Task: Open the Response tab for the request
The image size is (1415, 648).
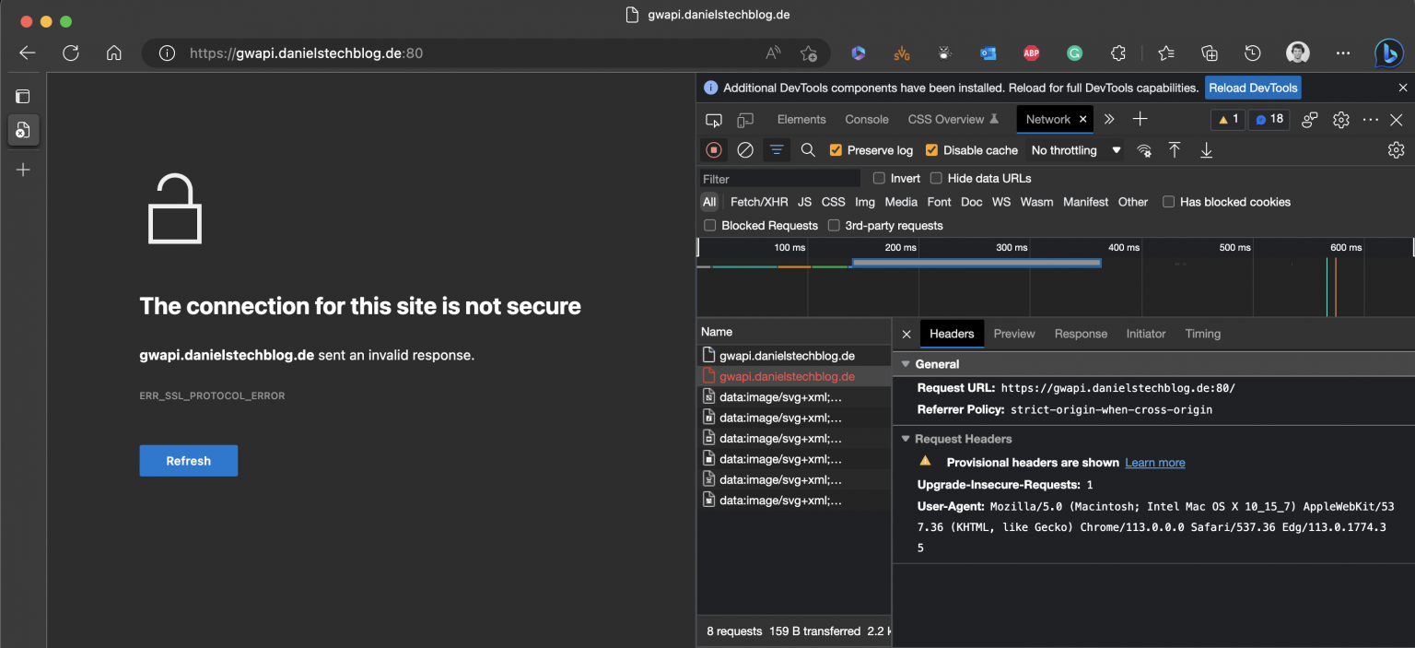Action: 1081,334
